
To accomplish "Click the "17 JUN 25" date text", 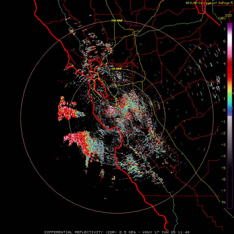I will point(165,232).
